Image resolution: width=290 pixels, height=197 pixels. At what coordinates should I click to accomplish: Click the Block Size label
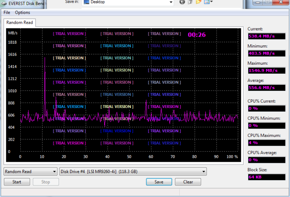pos(257,170)
